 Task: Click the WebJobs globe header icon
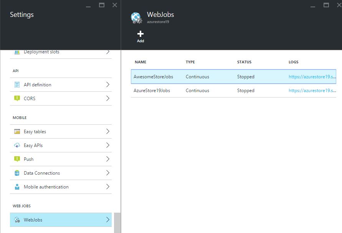tap(136, 18)
